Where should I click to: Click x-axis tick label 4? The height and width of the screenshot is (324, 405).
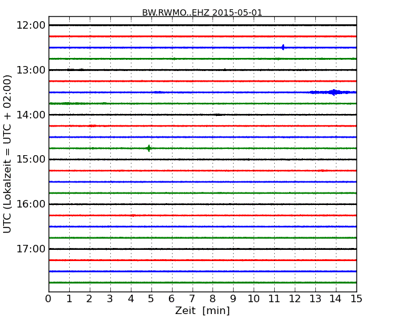131,299
